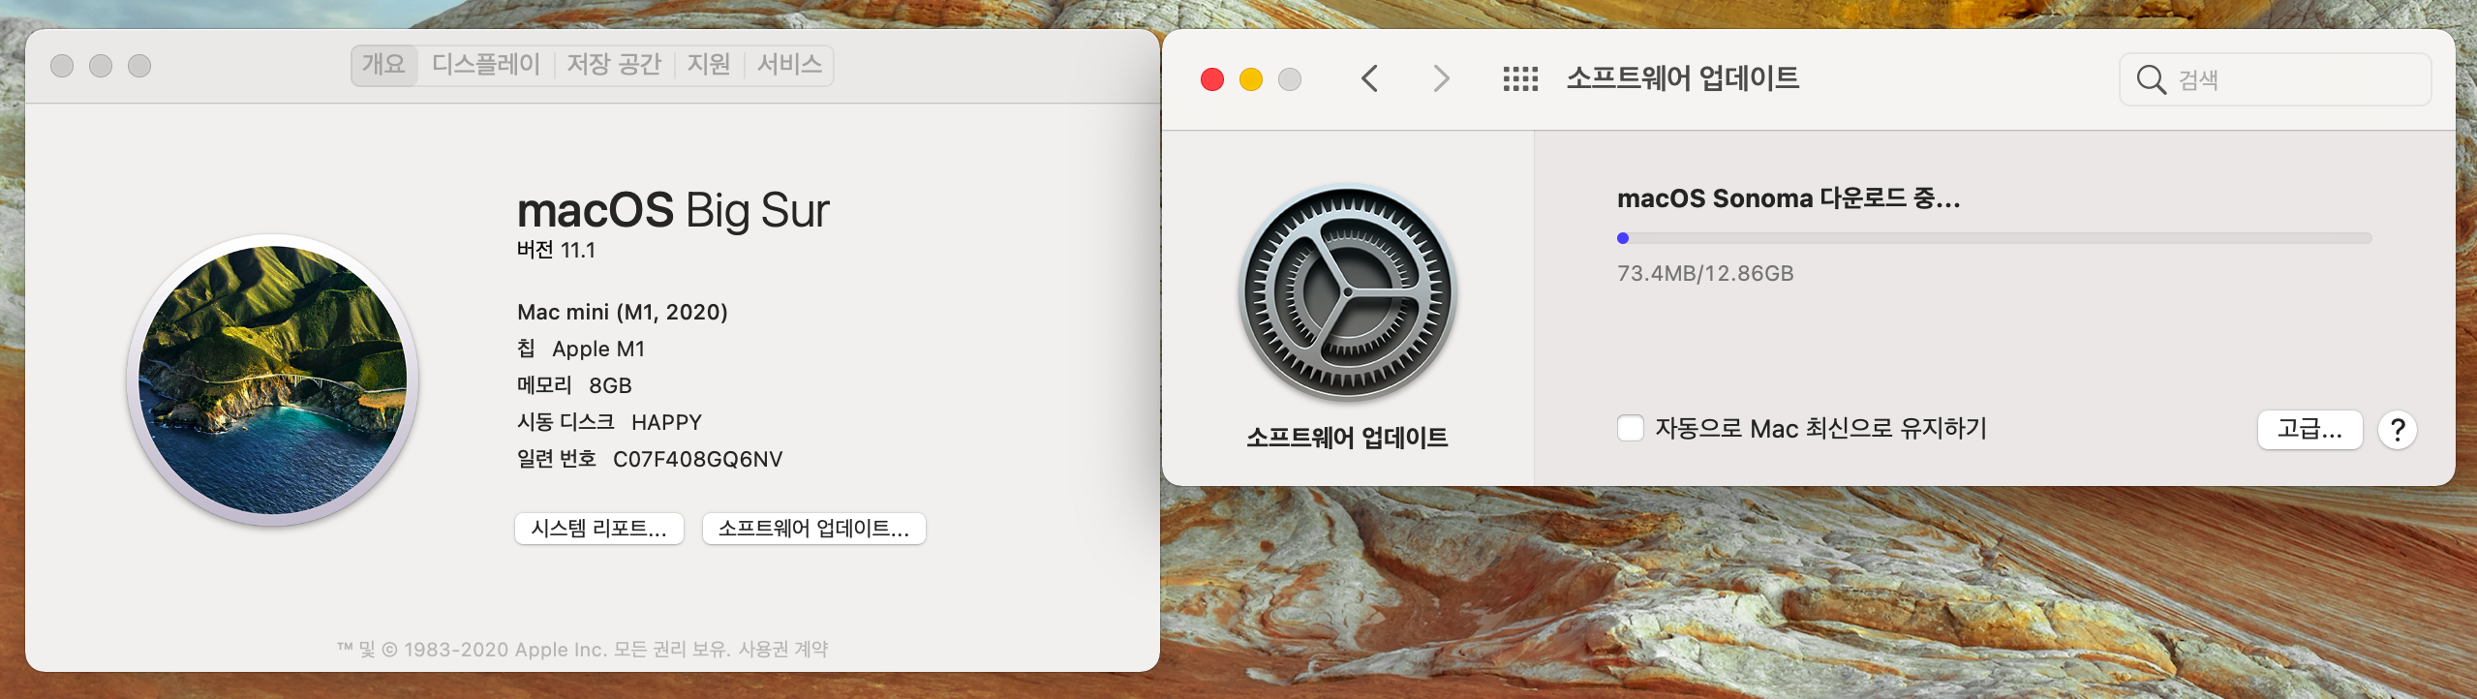2477x699 pixels.
Task: Click the Software Update gear icon
Action: (1347, 292)
